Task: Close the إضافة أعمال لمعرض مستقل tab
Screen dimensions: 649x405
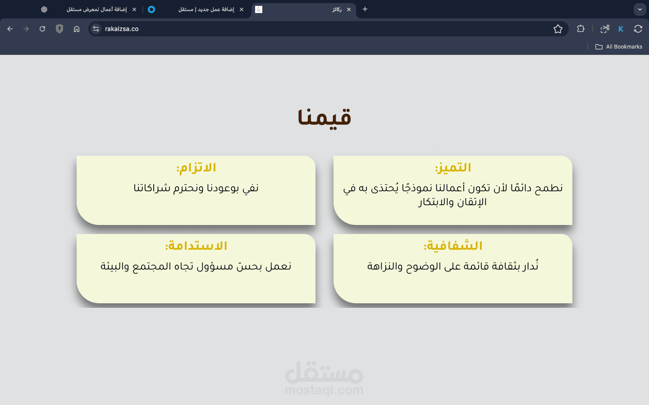Action: tap(134, 9)
